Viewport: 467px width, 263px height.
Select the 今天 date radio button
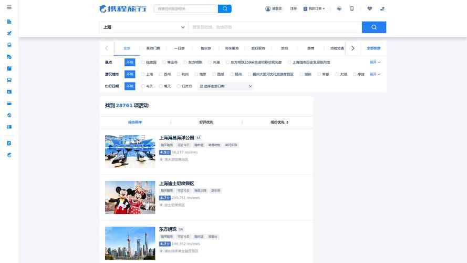pos(143,86)
